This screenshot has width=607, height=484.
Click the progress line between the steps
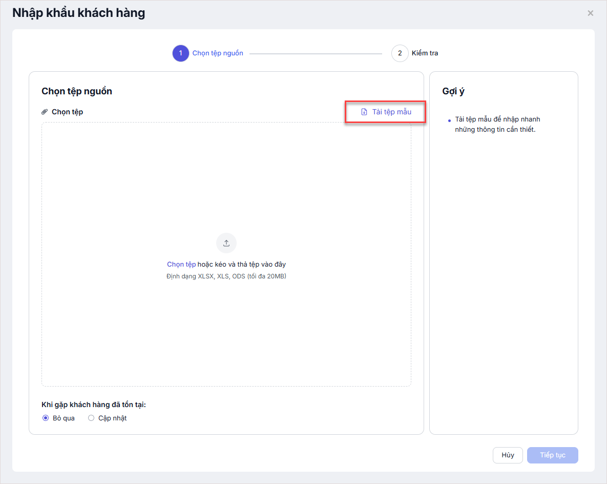point(316,53)
